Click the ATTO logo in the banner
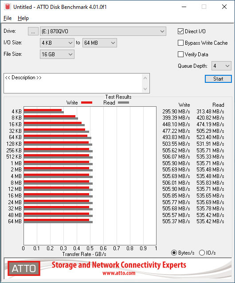 coord(24,268)
